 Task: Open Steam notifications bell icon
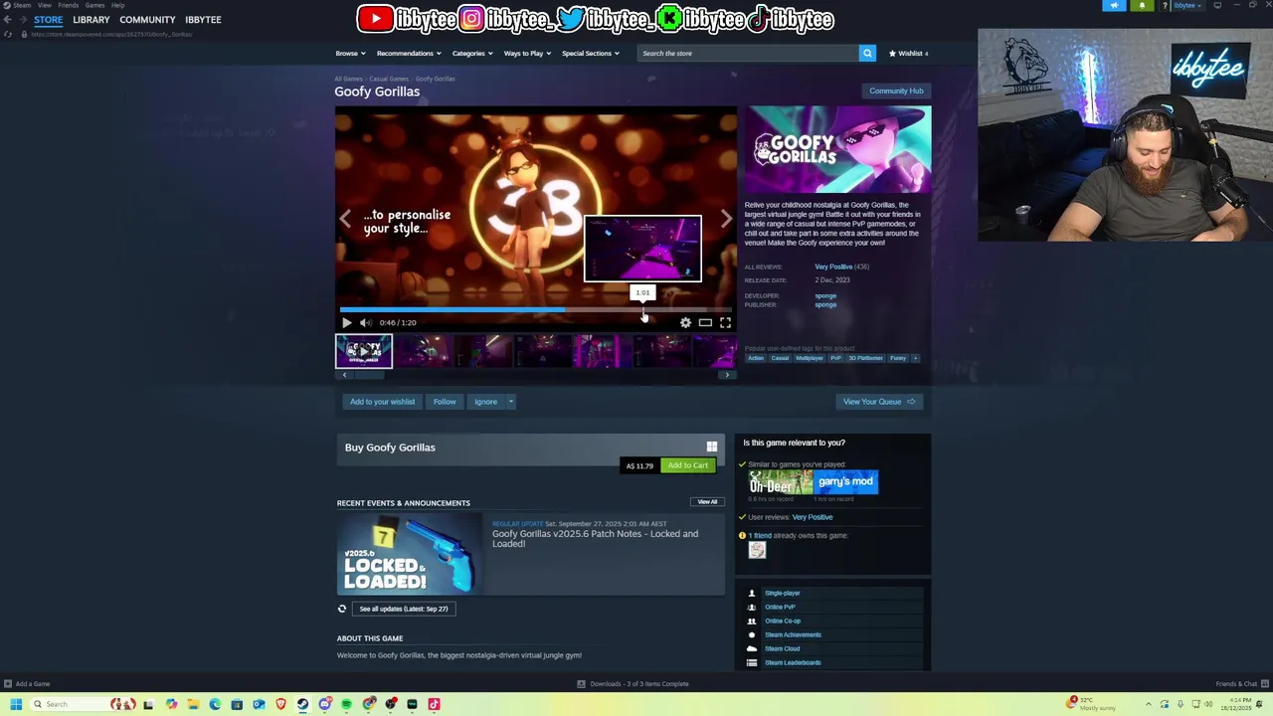(1142, 6)
